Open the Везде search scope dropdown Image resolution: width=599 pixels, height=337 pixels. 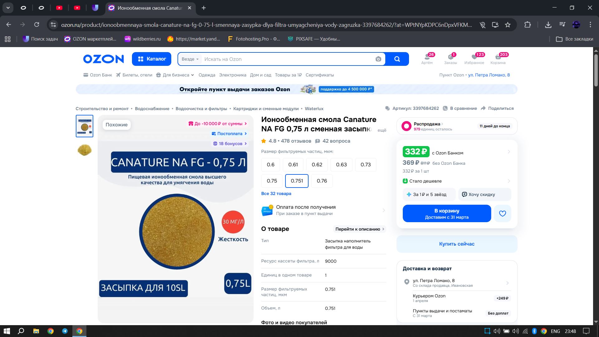point(190,59)
